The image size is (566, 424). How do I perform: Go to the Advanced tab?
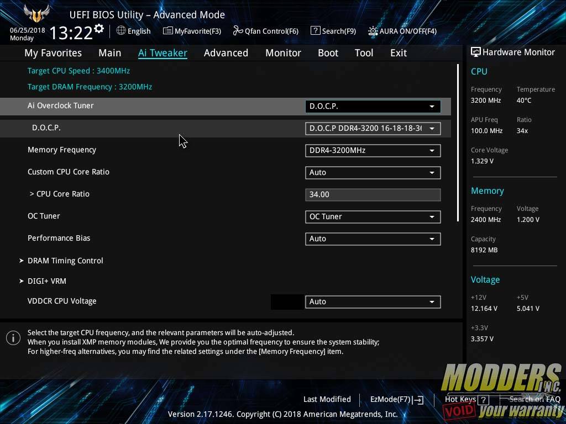click(x=226, y=53)
